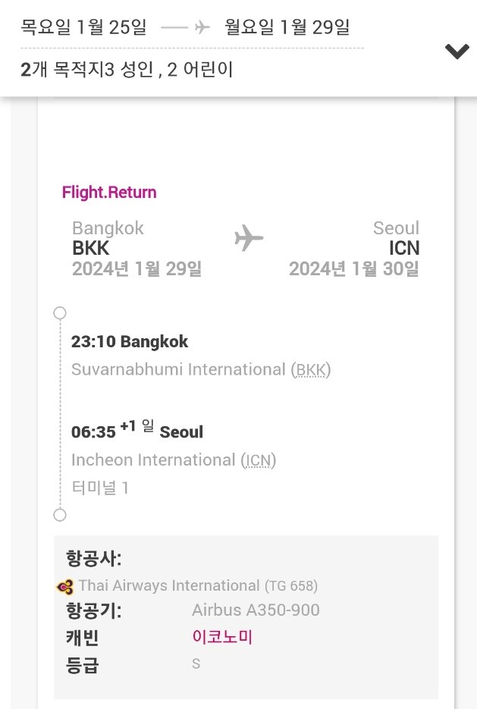Viewport: 477px width, 709px height.
Task: Click the airplane icon between BKK and ICN
Action: (249, 239)
